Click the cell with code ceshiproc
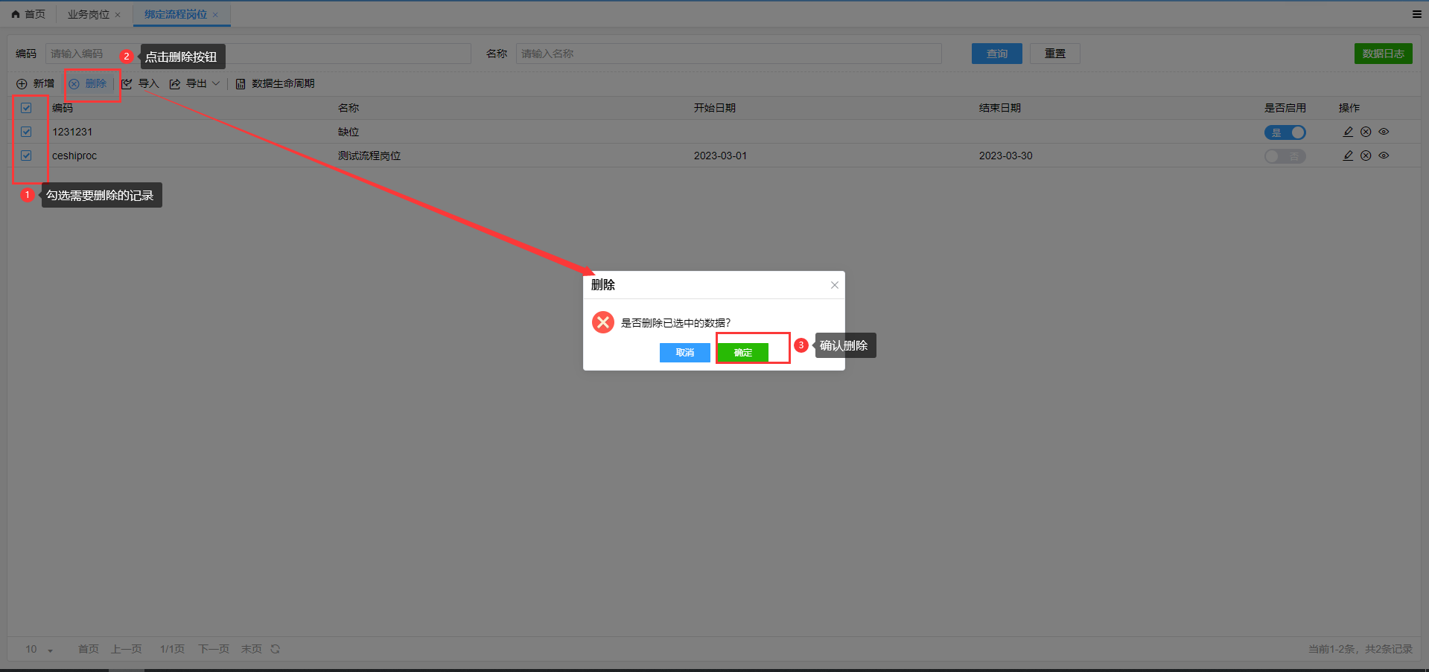 [x=74, y=156]
